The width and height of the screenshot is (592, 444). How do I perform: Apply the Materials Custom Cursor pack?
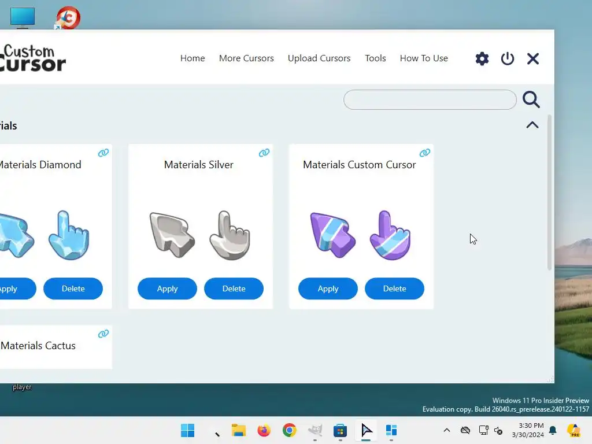(x=328, y=288)
